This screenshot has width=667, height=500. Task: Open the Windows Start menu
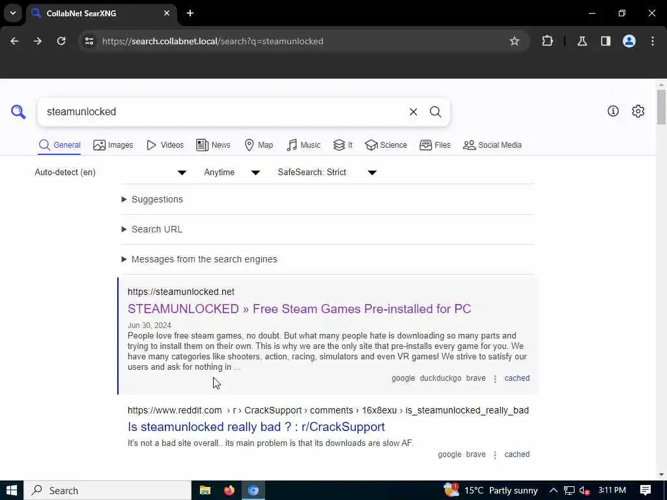[x=12, y=490]
